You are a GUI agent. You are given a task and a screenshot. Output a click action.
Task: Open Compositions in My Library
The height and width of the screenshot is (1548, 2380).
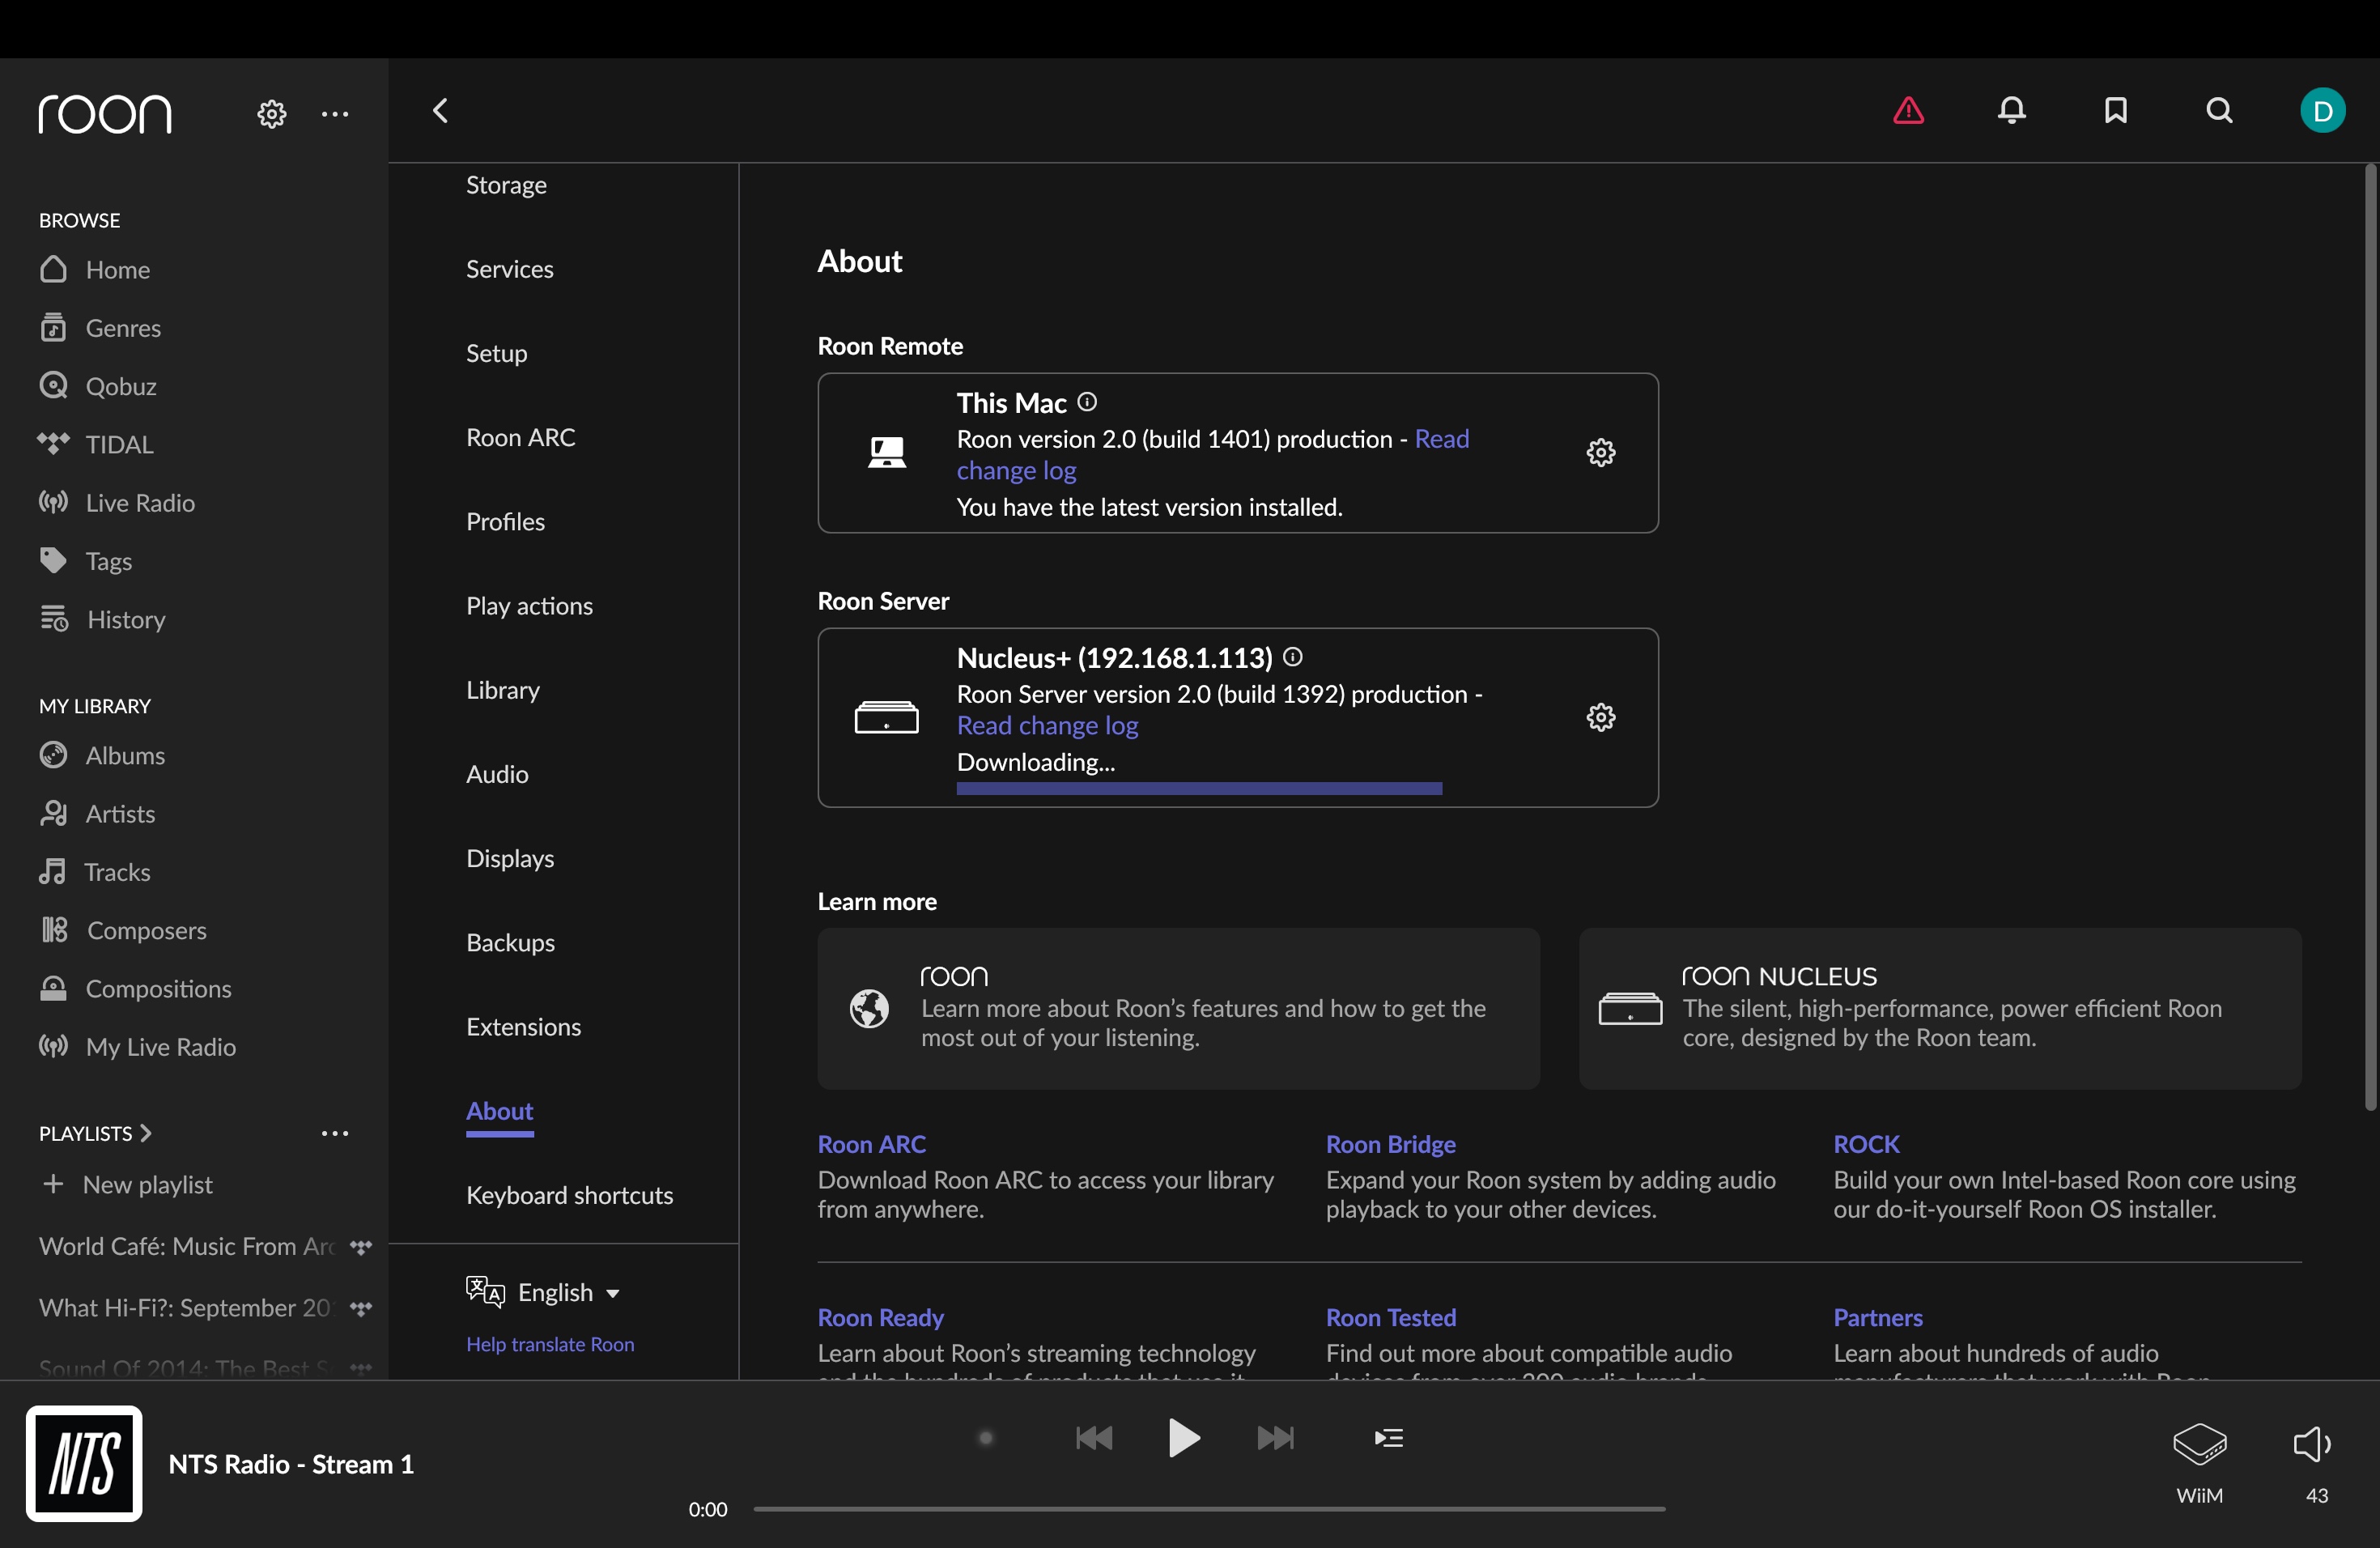tap(135, 988)
